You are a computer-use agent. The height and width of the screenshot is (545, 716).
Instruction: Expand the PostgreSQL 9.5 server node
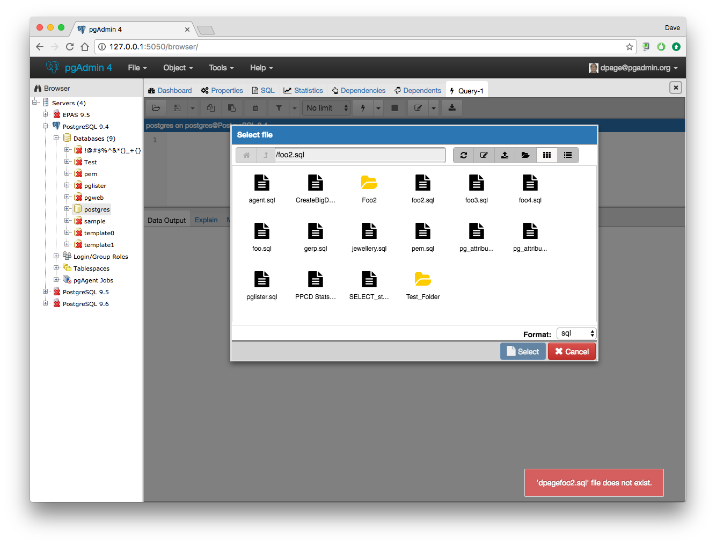click(x=46, y=292)
